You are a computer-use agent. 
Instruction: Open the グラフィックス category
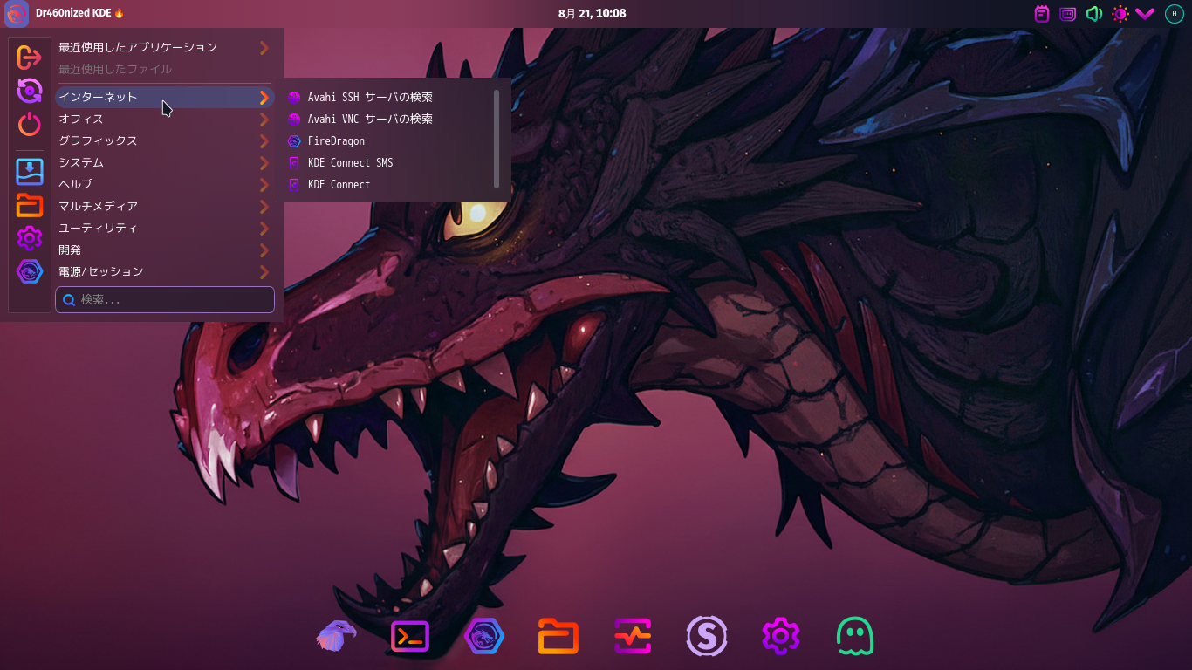point(165,140)
